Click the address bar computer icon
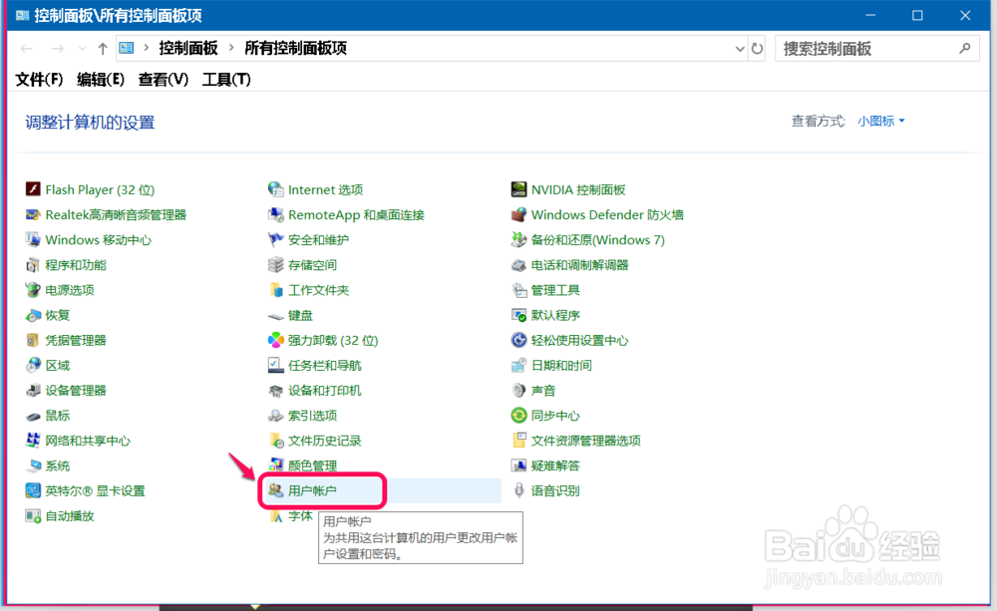Viewport: 997px width, 611px height. tap(127, 48)
